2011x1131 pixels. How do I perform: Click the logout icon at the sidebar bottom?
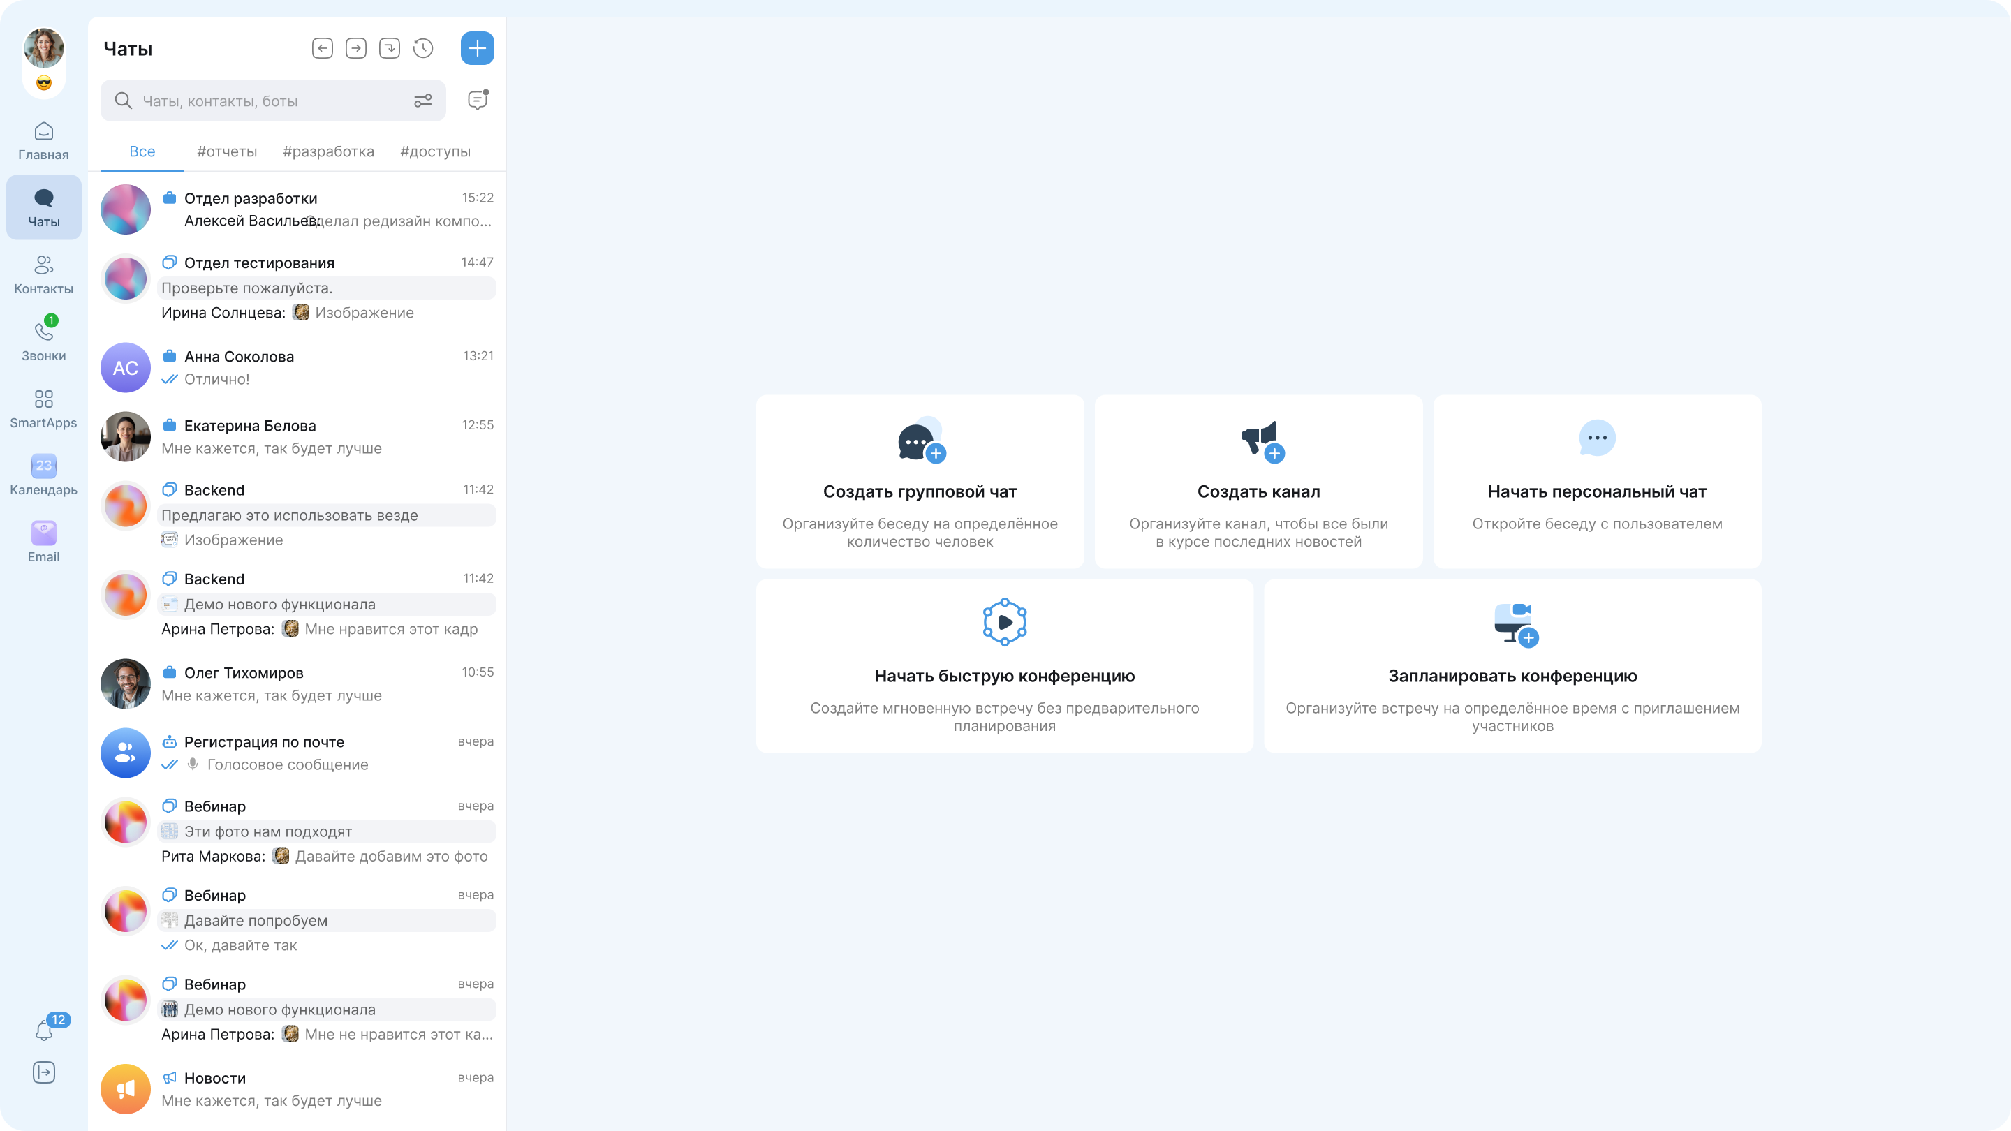point(44,1072)
